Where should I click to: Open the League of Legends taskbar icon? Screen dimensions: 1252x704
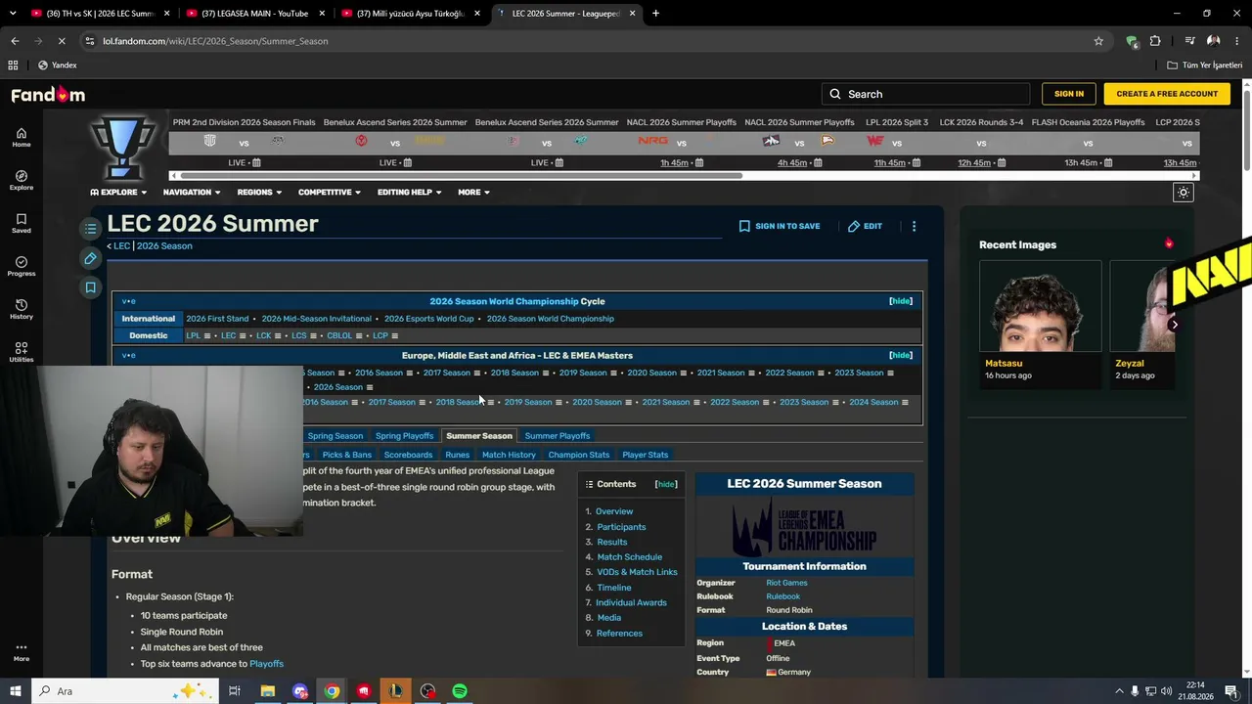pyautogui.click(x=396, y=691)
